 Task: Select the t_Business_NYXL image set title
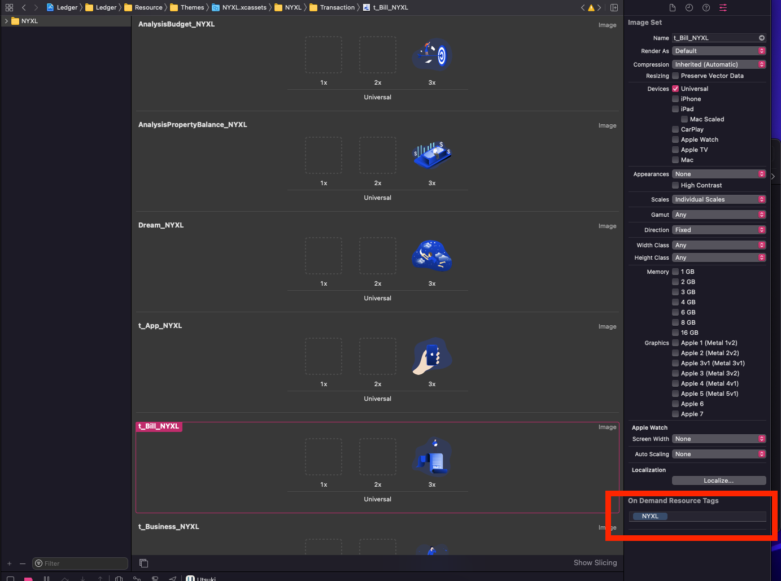point(169,527)
